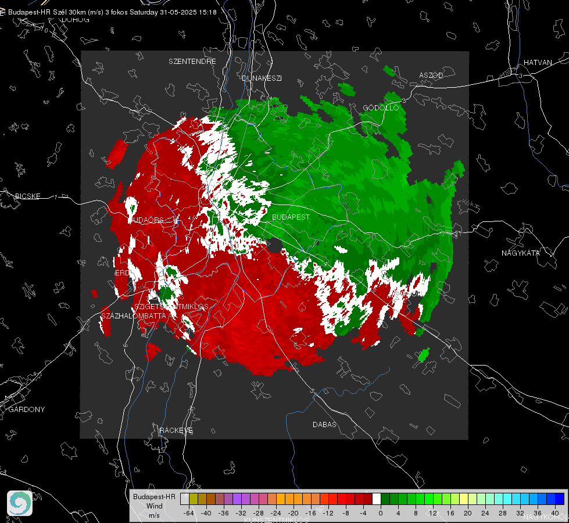Pick the pale yellow swatch above the 20 label
569x523 pixels.
coord(464,499)
